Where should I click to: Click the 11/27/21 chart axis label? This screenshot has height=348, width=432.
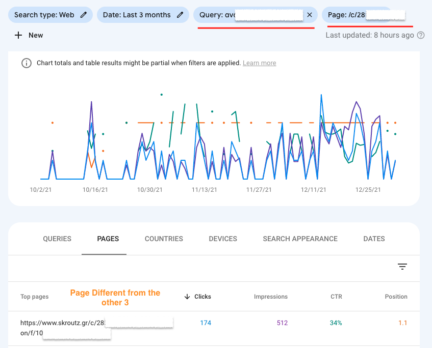tap(259, 190)
